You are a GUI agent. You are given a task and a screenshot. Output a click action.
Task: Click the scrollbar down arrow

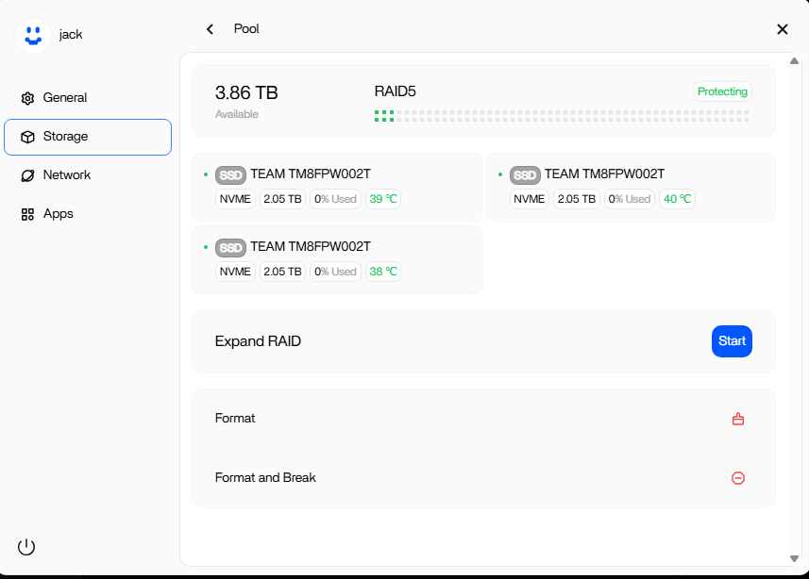(x=794, y=559)
